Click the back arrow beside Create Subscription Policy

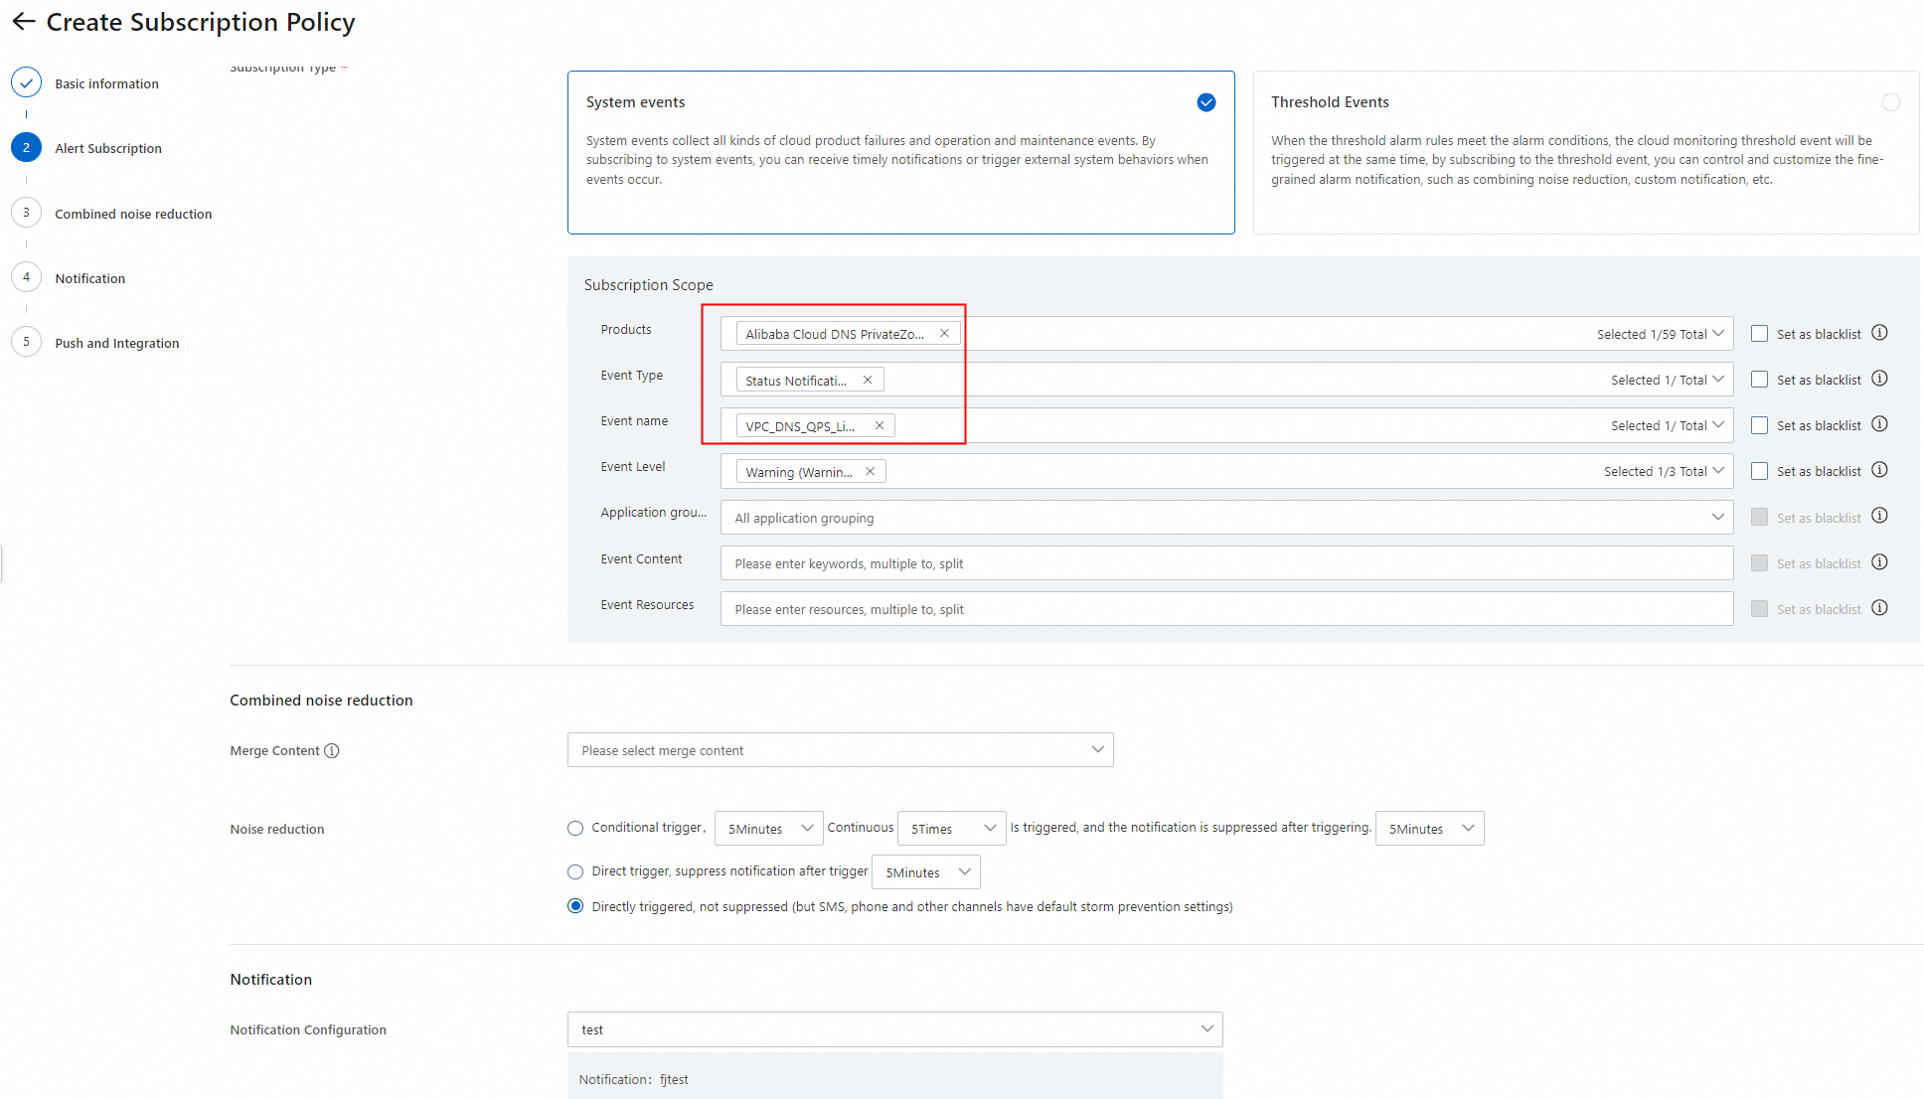[24, 22]
